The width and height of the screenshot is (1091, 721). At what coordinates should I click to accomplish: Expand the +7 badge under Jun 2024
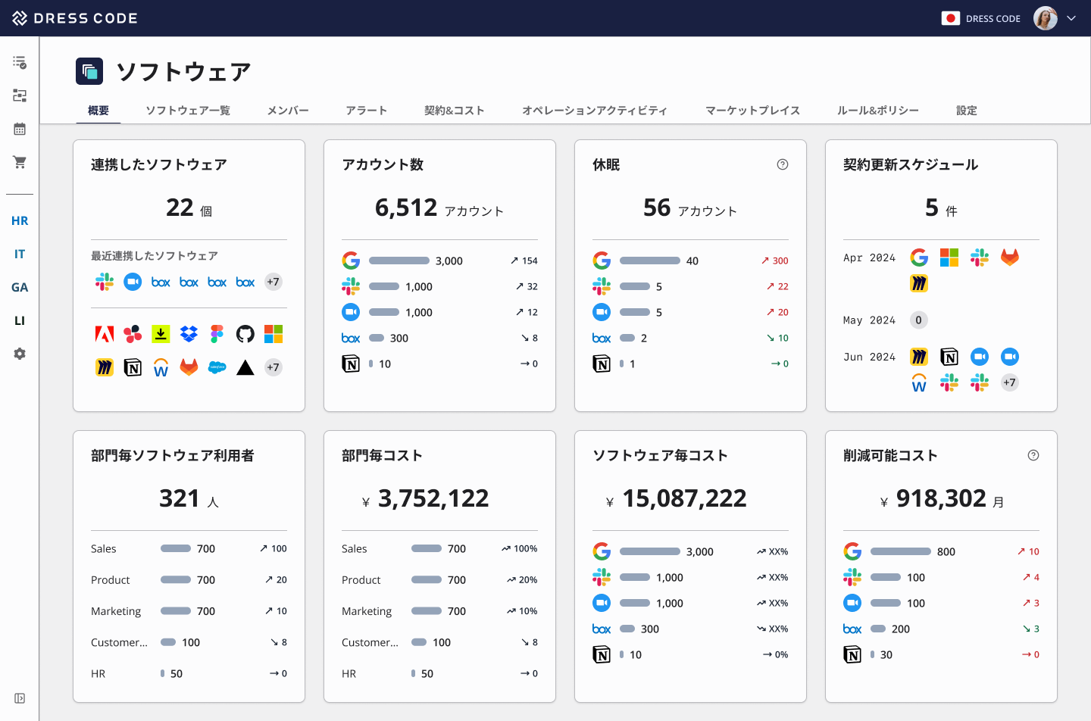1009,382
